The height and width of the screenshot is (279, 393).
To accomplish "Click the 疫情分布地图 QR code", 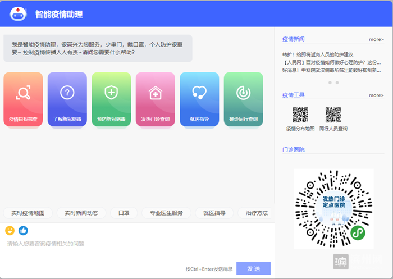I will tap(300, 115).
